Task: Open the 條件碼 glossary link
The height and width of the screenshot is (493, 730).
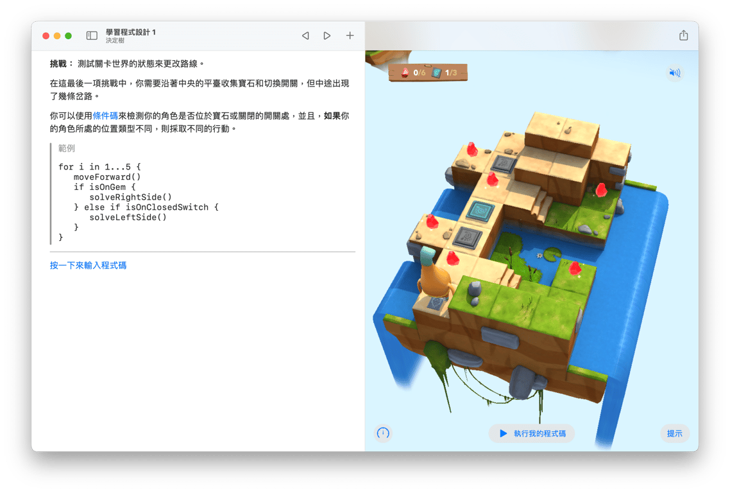Action: coord(105,116)
